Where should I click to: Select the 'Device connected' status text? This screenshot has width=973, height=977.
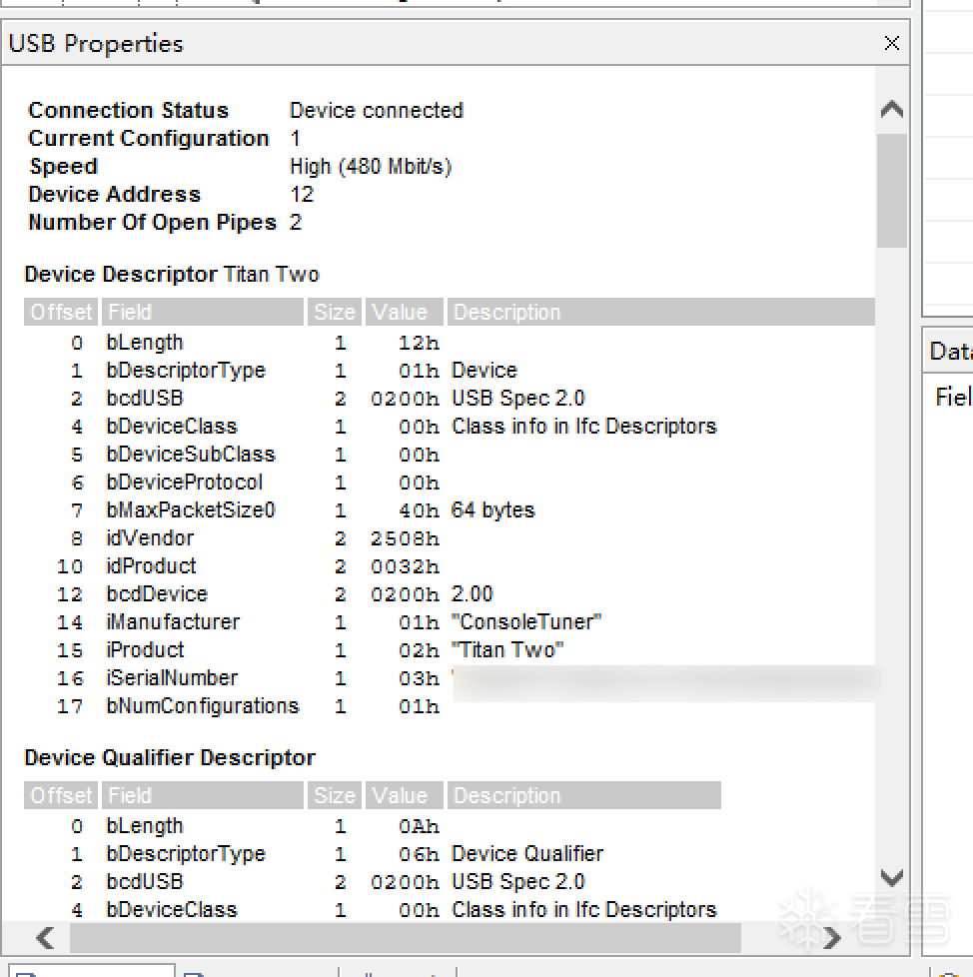click(377, 110)
